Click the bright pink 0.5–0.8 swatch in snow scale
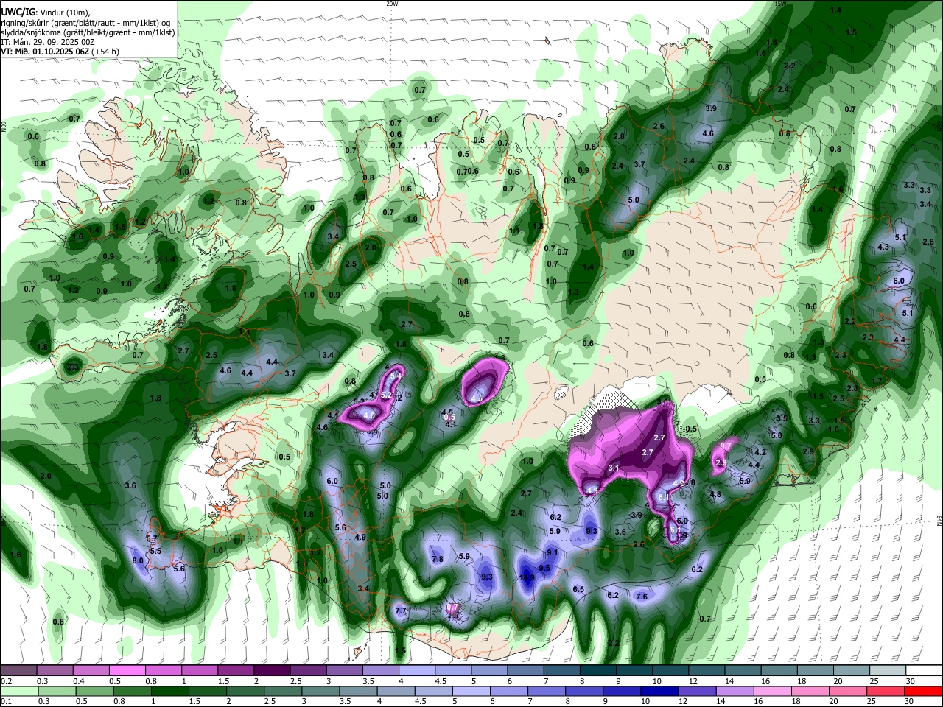 (x=127, y=670)
